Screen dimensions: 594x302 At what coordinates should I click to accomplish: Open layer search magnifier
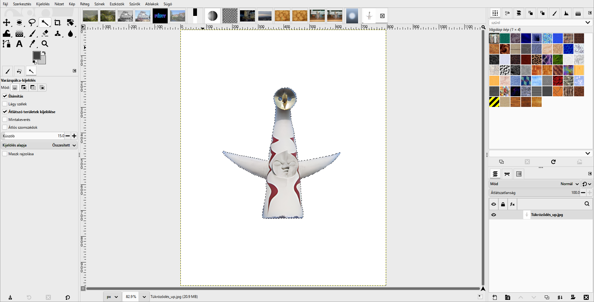[587, 204]
